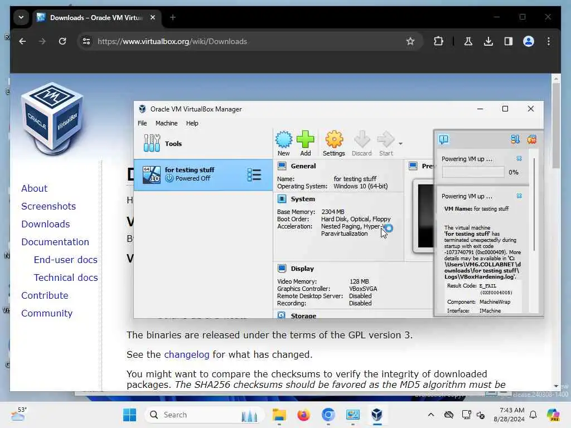Screen dimensions: 571x428
Task: Open the tab search dropdown chevron
Action: [21, 17]
